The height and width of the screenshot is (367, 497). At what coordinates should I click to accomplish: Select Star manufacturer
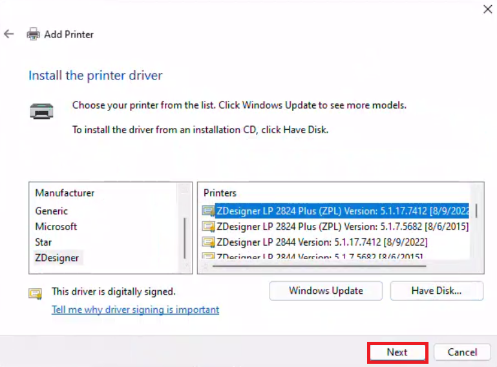(x=43, y=242)
